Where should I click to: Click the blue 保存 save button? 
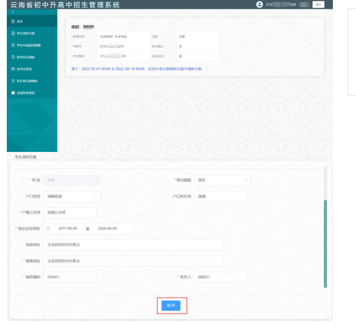point(171,305)
